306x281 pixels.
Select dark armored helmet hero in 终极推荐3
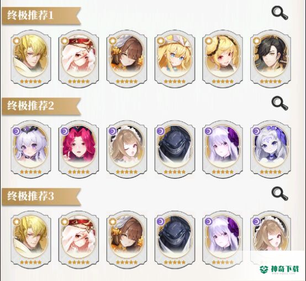175,240
